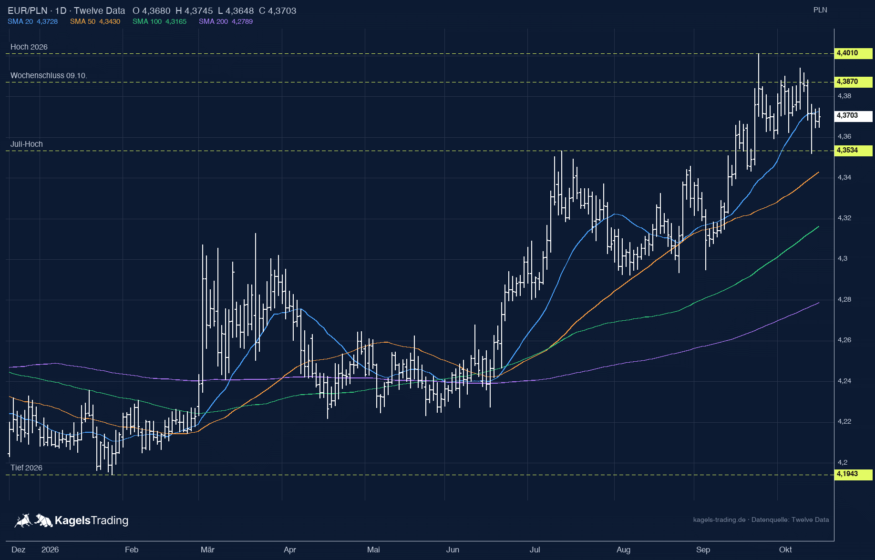
Task: Click the 4,1943 price tag
Action: [853, 474]
